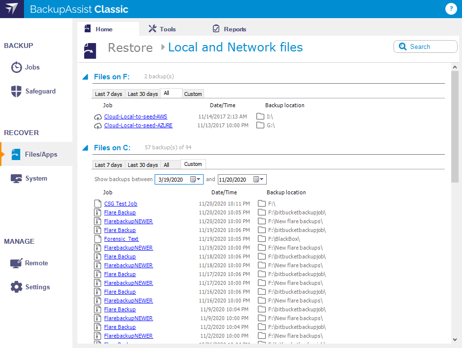The width and height of the screenshot is (462, 348).
Task: Select Last 7 days filter for Files on C:
Action: pyautogui.click(x=109, y=165)
